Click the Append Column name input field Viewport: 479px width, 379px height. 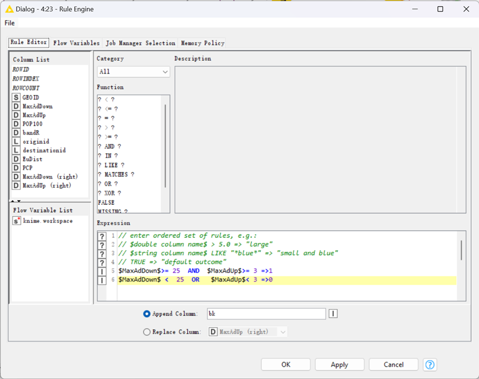pos(266,314)
